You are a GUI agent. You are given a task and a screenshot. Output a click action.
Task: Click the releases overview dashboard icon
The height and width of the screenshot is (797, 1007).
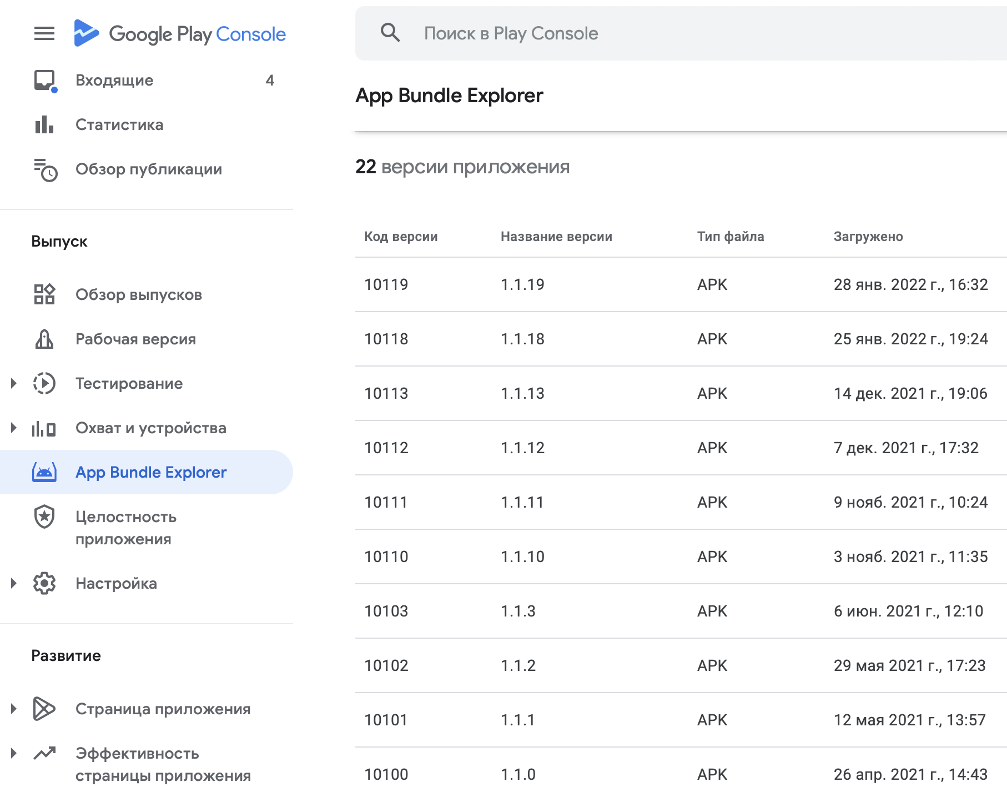click(x=44, y=294)
